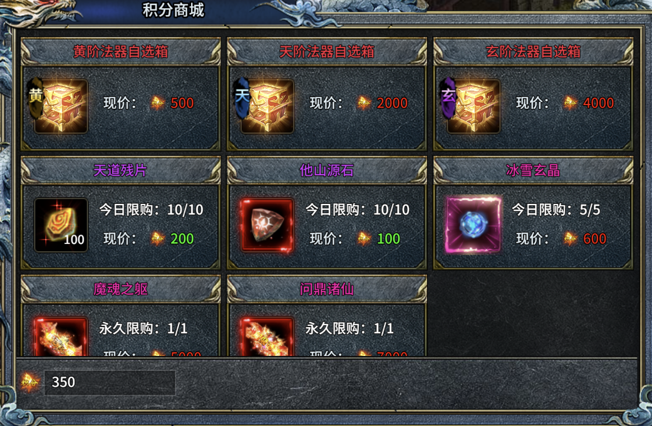Select the 天阶法器自选箱 box icon

click(x=267, y=106)
